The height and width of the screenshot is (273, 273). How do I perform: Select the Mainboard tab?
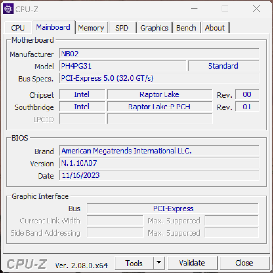coord(53,27)
